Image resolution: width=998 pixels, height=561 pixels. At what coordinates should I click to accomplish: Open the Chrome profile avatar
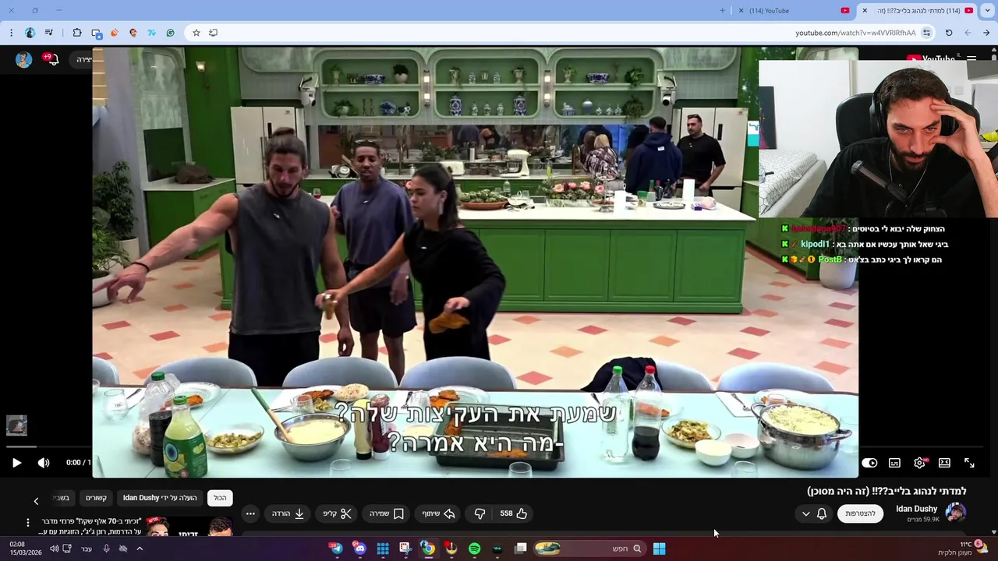(30, 33)
